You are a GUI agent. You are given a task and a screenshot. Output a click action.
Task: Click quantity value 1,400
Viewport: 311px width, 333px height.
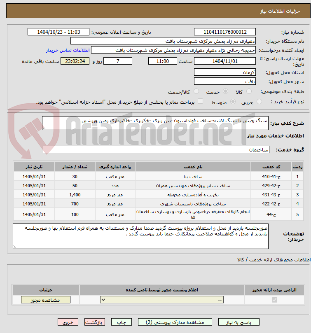coord(75,195)
